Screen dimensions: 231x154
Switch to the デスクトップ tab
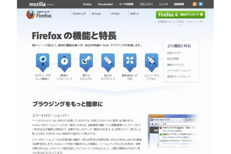point(79,14)
